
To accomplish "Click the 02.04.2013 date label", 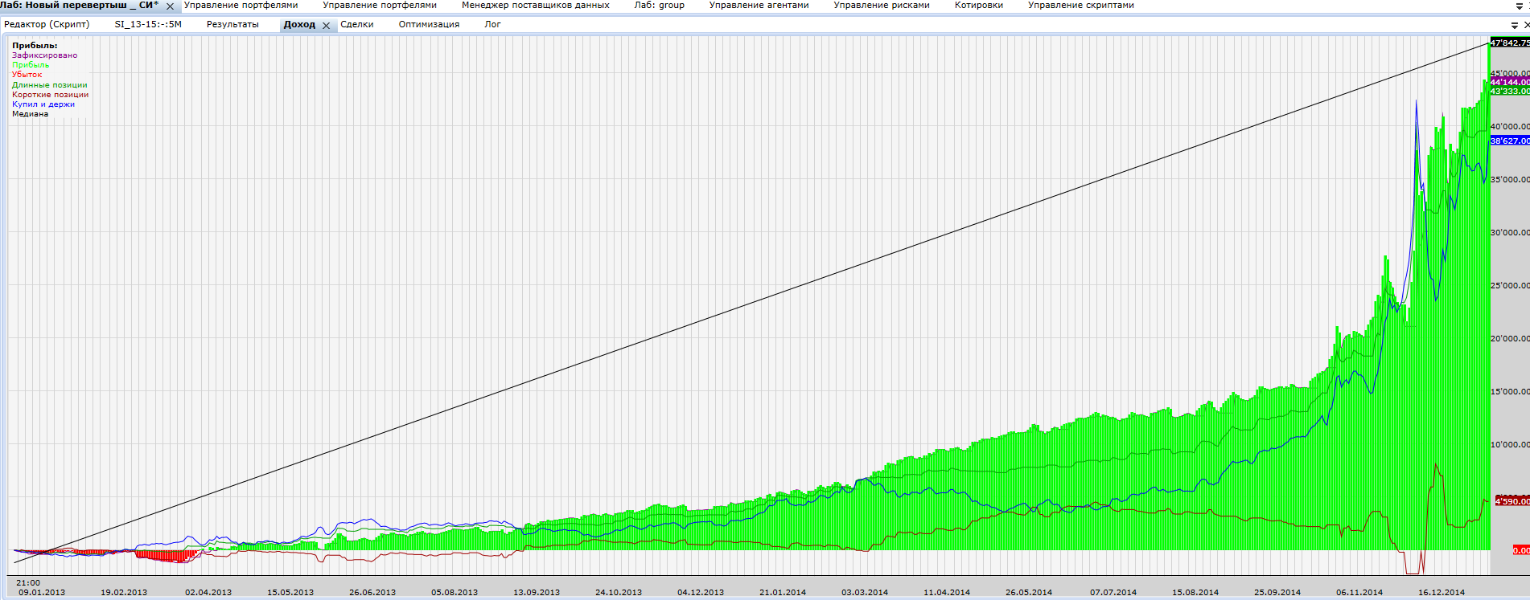I will pyautogui.click(x=208, y=593).
